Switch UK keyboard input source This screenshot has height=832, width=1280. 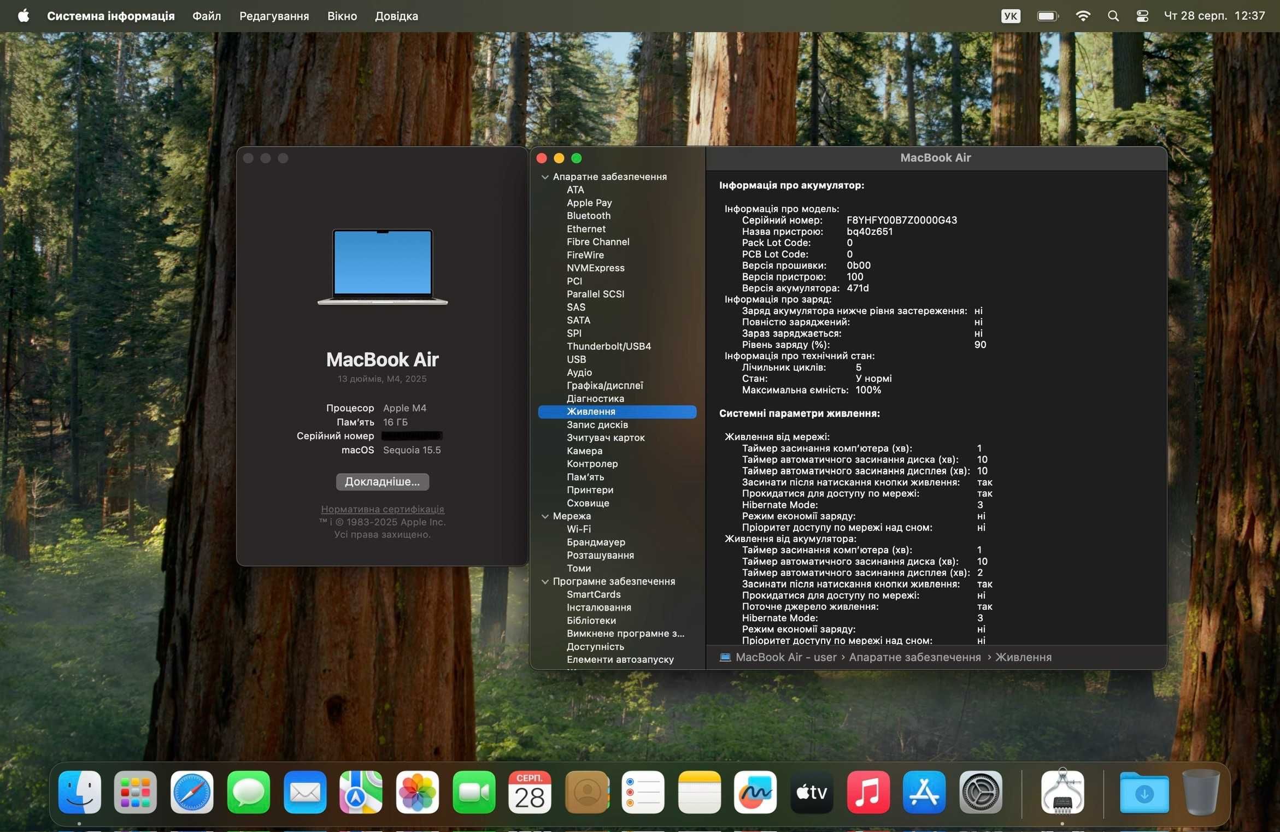click(x=1011, y=16)
